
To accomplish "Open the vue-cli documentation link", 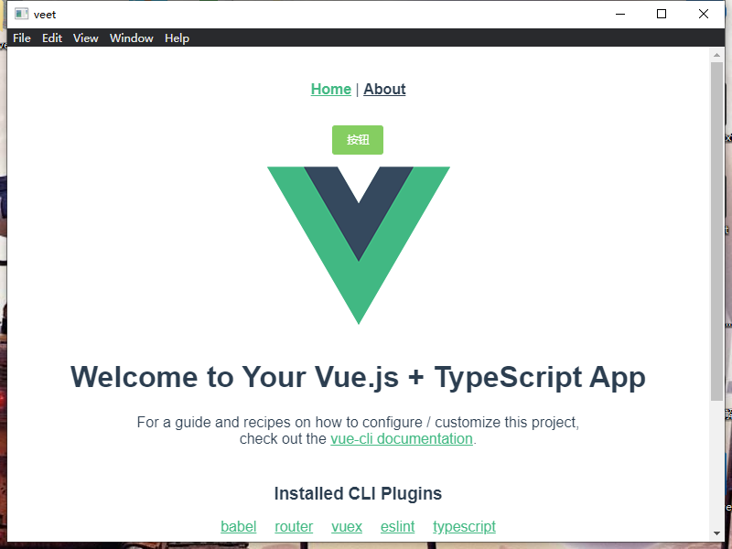I will pyautogui.click(x=402, y=439).
